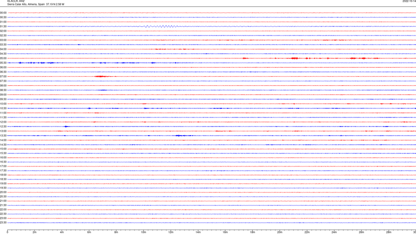Click the '28m' tick on the minutes axis
The width and height of the screenshot is (416, 234).
tap(389, 232)
